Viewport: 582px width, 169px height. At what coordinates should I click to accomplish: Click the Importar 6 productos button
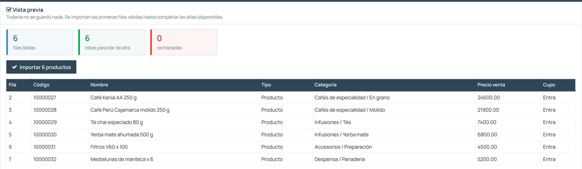coord(41,67)
